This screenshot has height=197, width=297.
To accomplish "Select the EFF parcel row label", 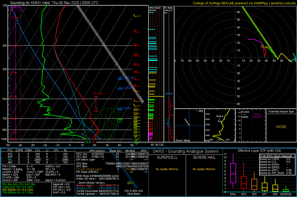I will click(x=10, y=157).
